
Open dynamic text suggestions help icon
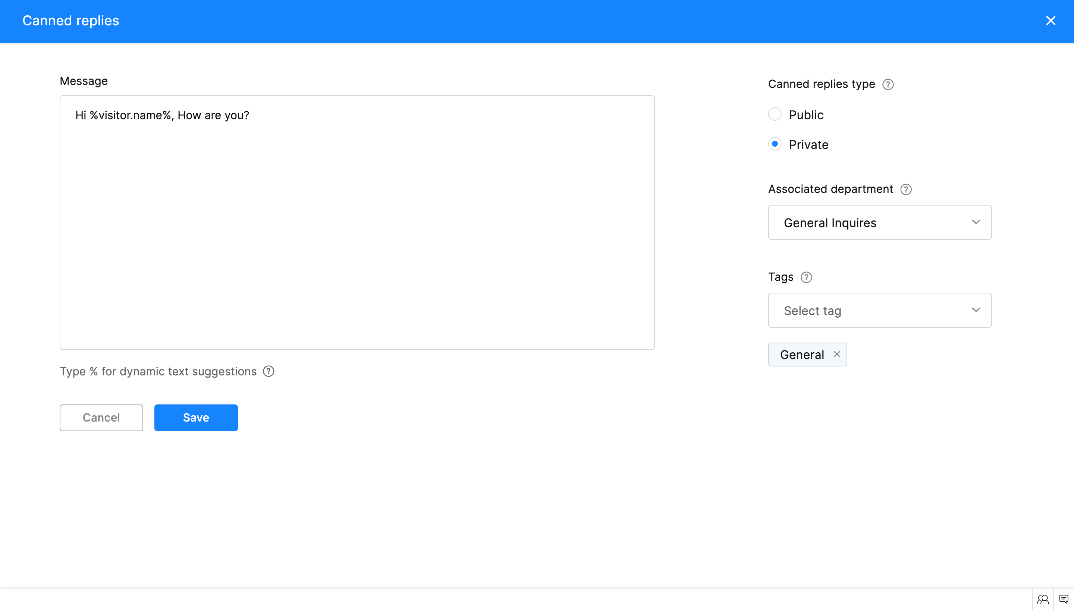(268, 372)
